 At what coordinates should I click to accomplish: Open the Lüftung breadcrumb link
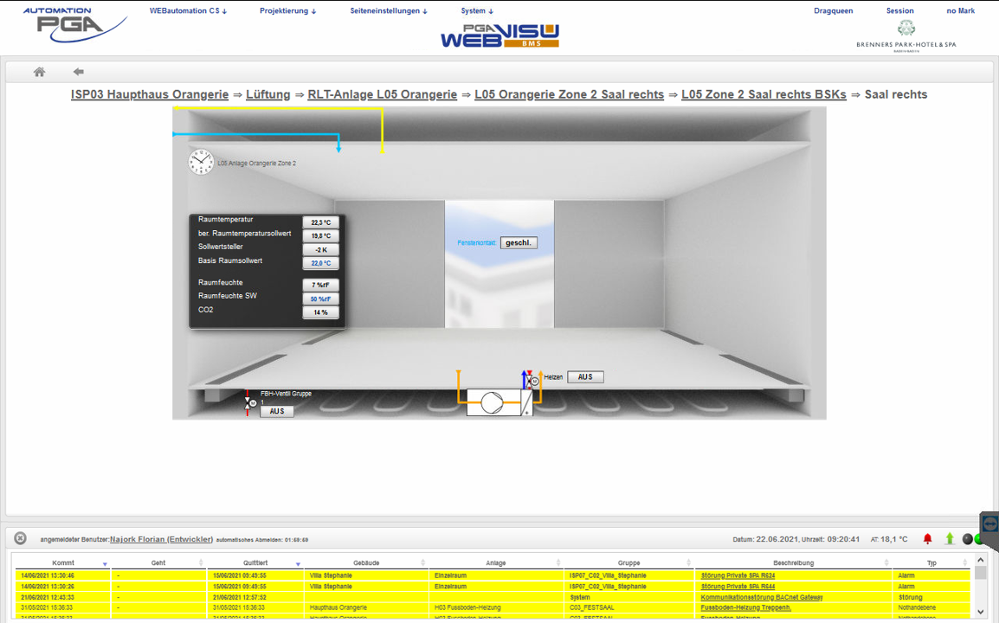click(x=268, y=94)
